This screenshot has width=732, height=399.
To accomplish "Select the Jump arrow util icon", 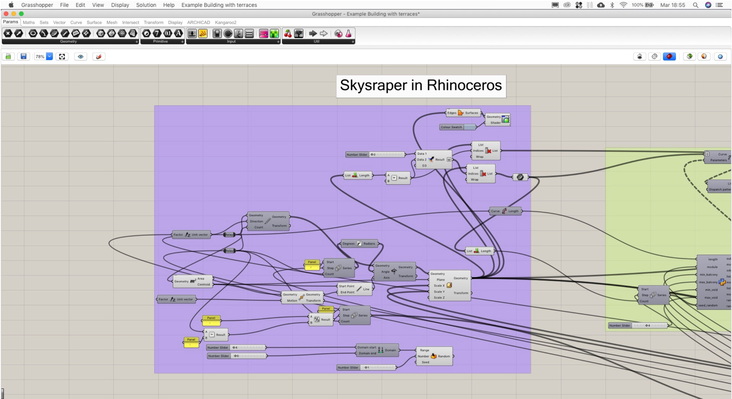I will tap(313, 33).
